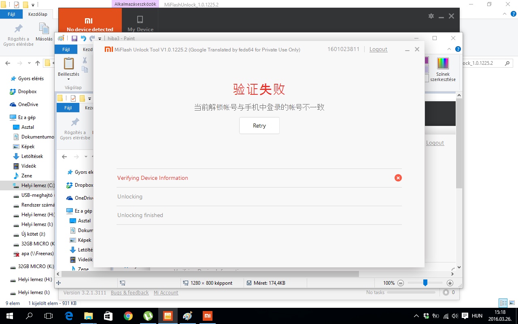The width and height of the screenshot is (518, 324).
Task: Click the zoom slider handle in Paint
Action: coord(425,283)
